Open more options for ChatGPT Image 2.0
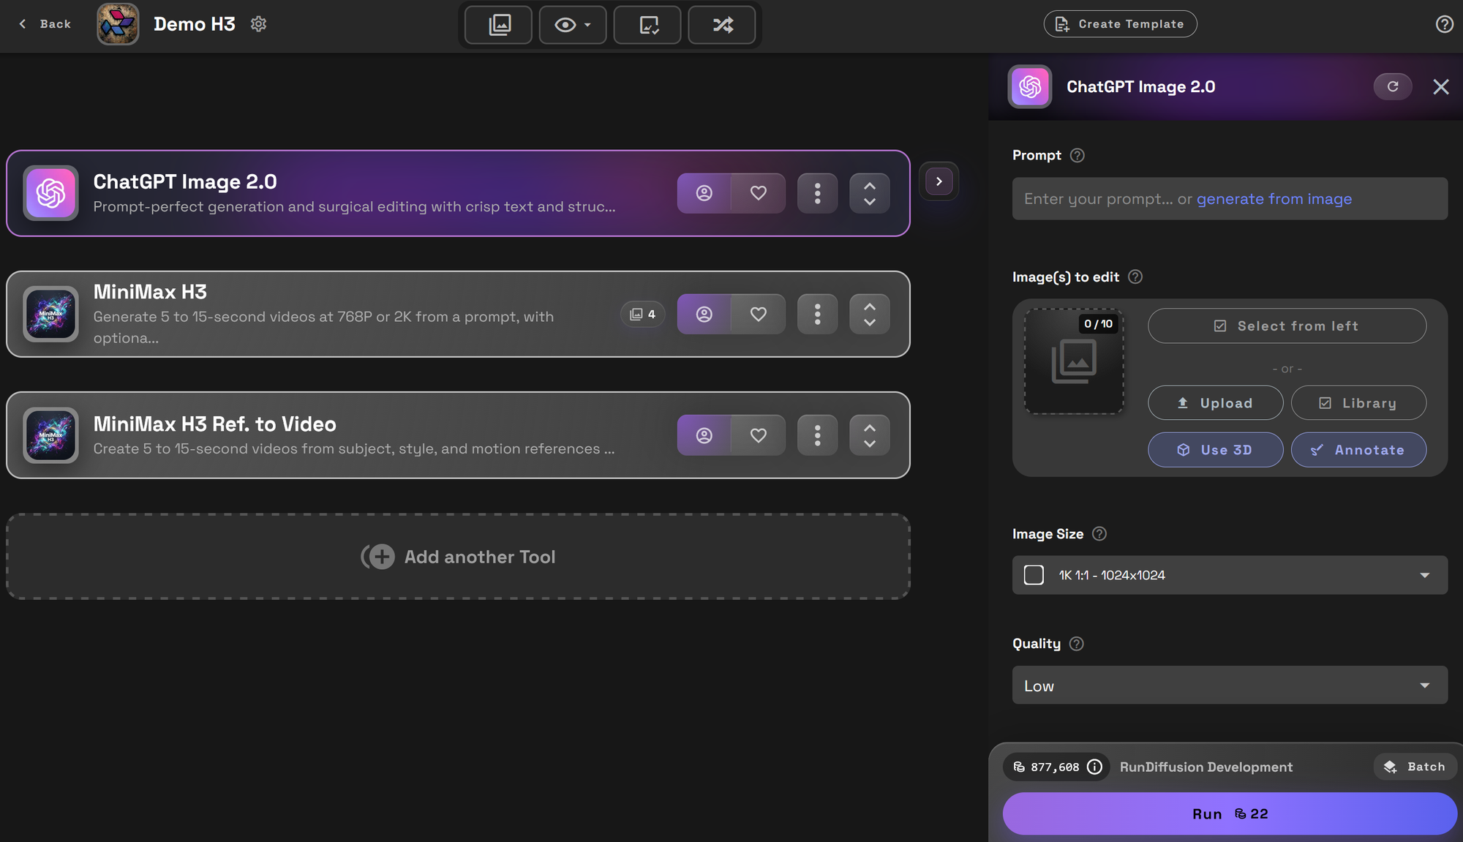The width and height of the screenshot is (1463, 842). point(818,193)
